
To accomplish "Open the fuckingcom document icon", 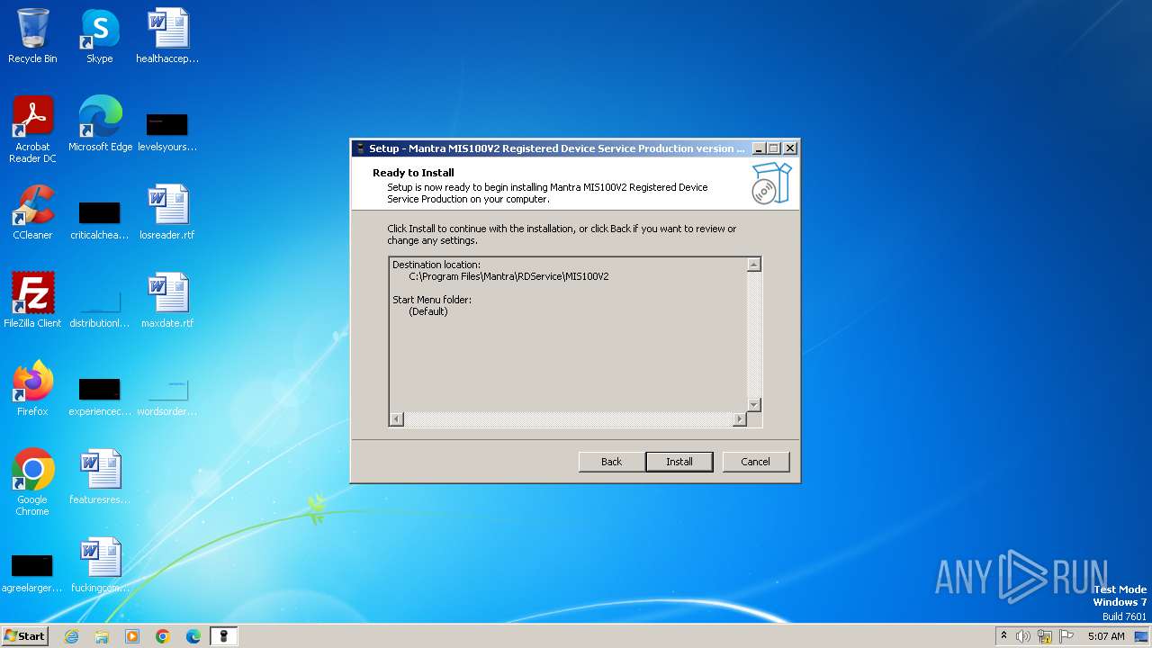I will pos(100,565).
